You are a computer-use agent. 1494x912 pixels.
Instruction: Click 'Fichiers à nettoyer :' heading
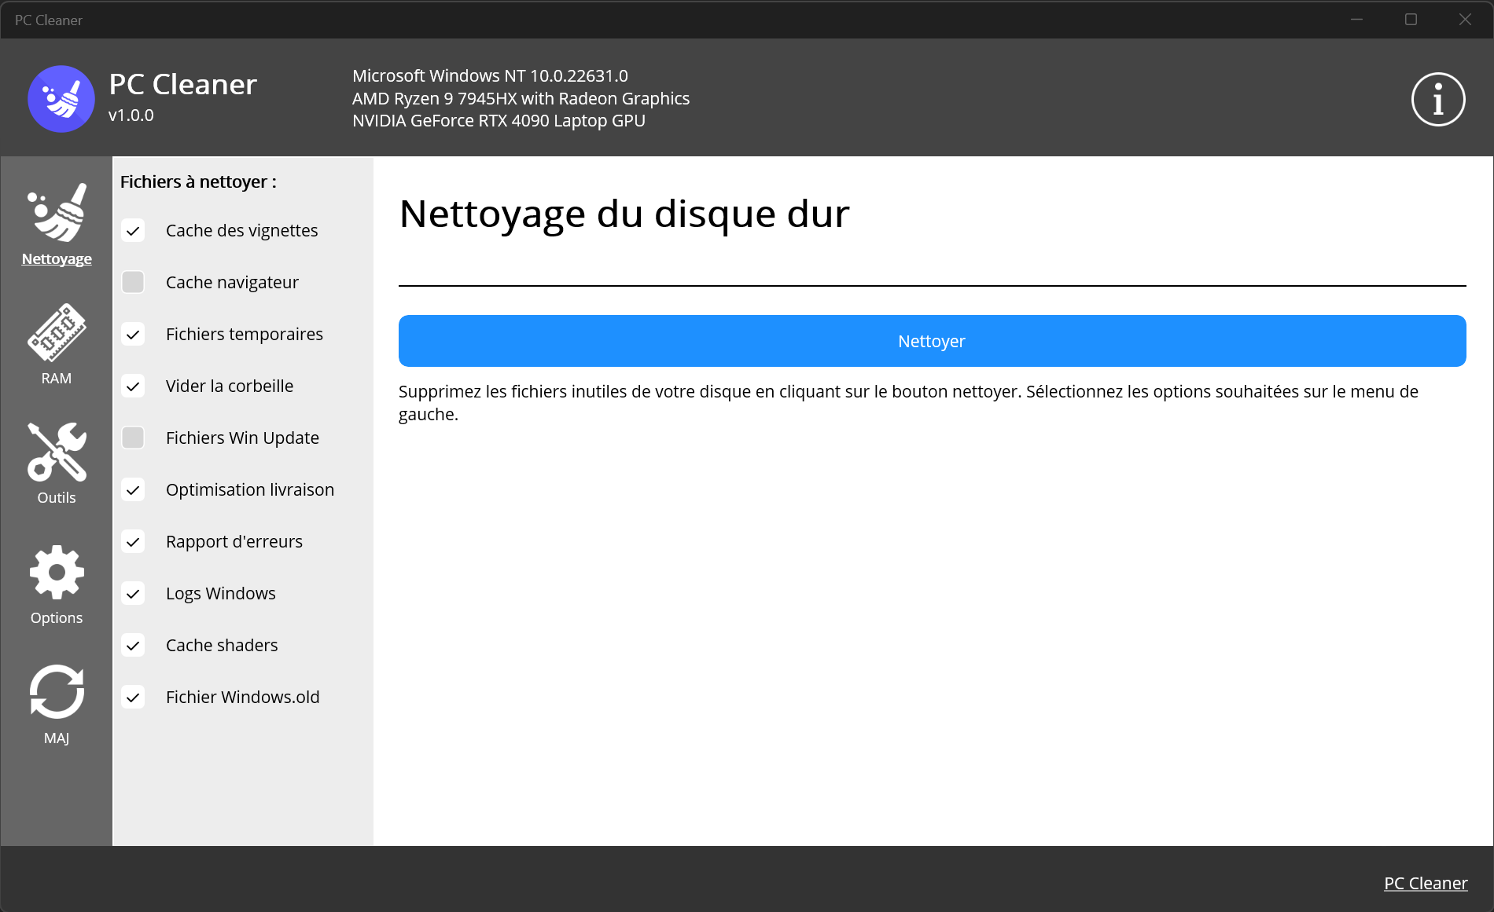198,181
